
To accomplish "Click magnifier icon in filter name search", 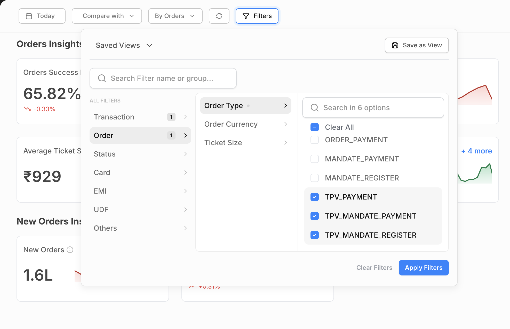I will coord(102,78).
